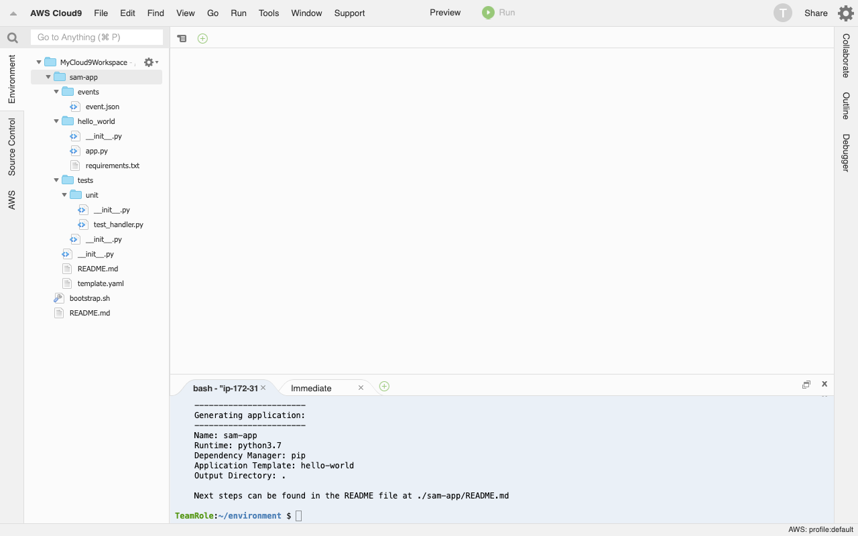This screenshot has width=858, height=536.
Task: Collapse the events folder
Action: pyautogui.click(x=56, y=92)
